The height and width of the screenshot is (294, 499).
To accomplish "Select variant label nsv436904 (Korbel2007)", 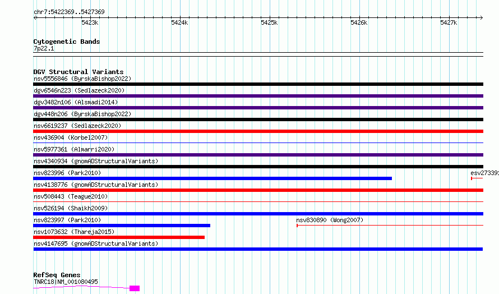I will [x=71, y=137].
